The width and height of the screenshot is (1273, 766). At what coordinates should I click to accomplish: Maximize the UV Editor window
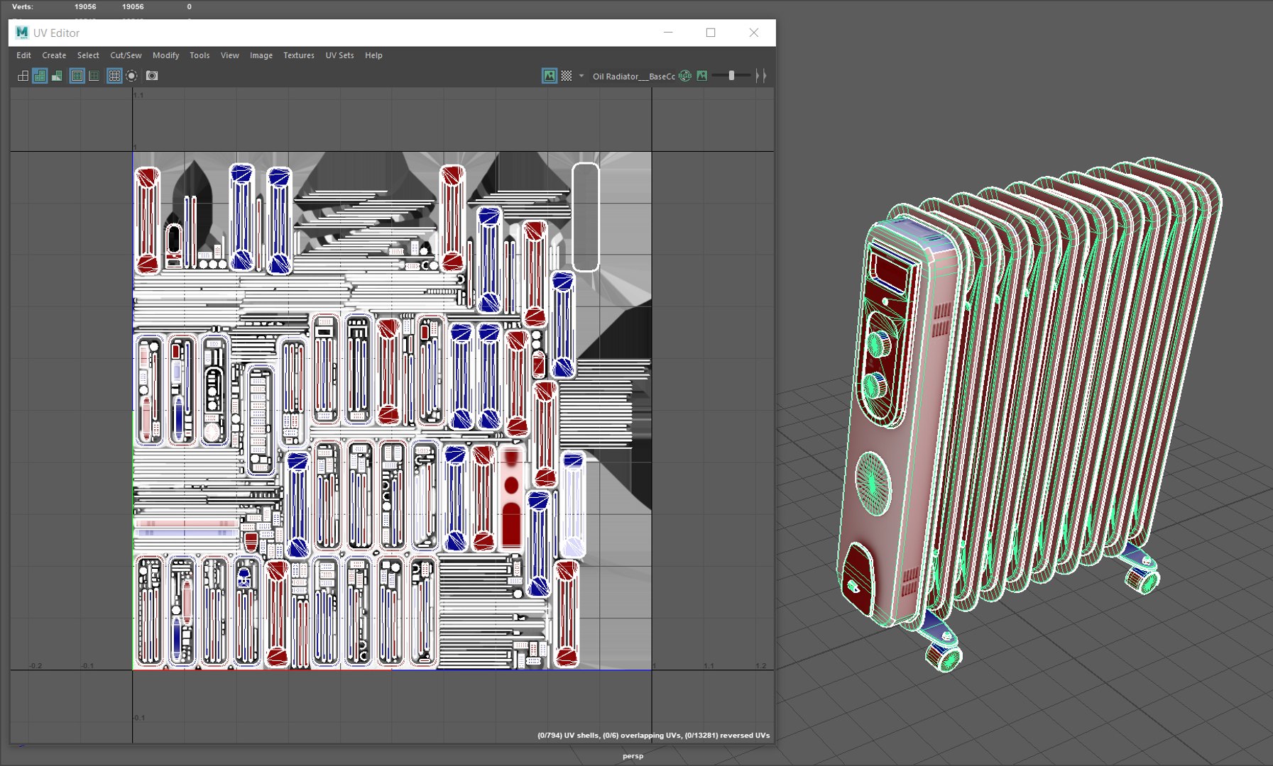[711, 33]
